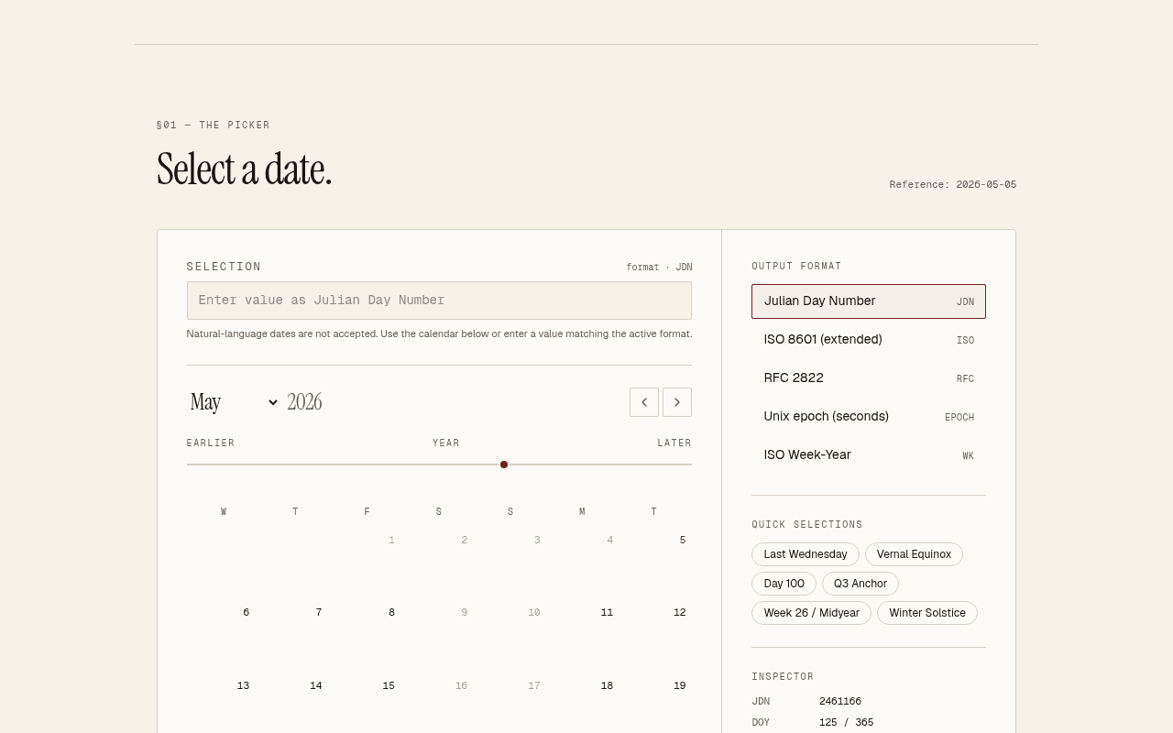This screenshot has height=733, width=1173.
Task: Pick May 15 in the calendar
Action: [367, 703]
